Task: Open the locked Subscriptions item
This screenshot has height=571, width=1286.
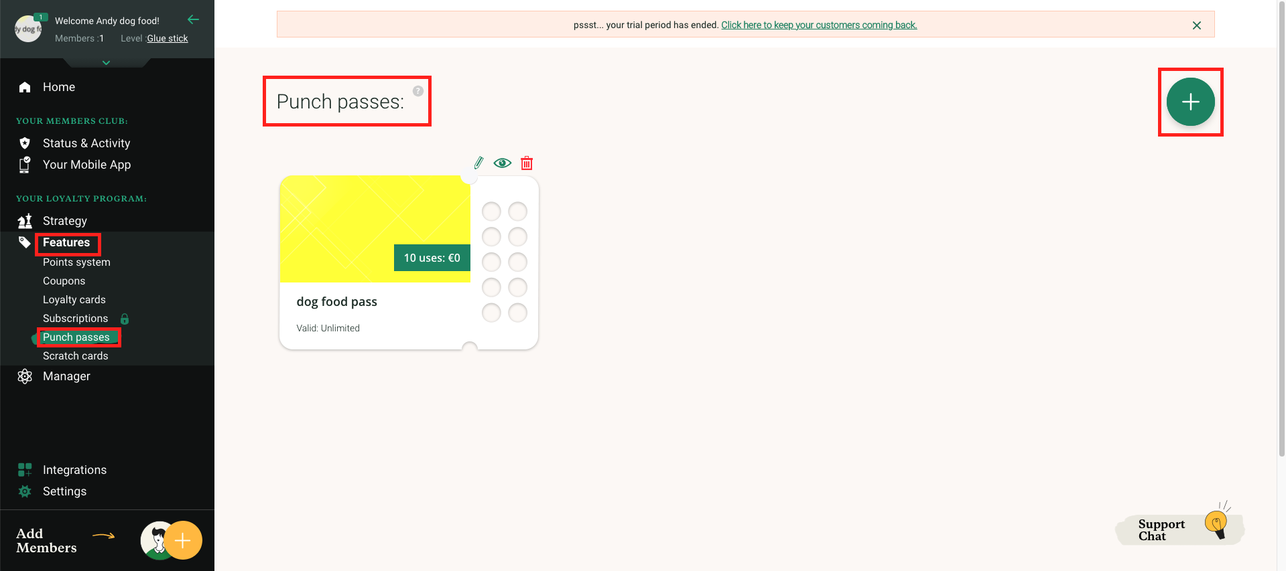Action: (76, 319)
